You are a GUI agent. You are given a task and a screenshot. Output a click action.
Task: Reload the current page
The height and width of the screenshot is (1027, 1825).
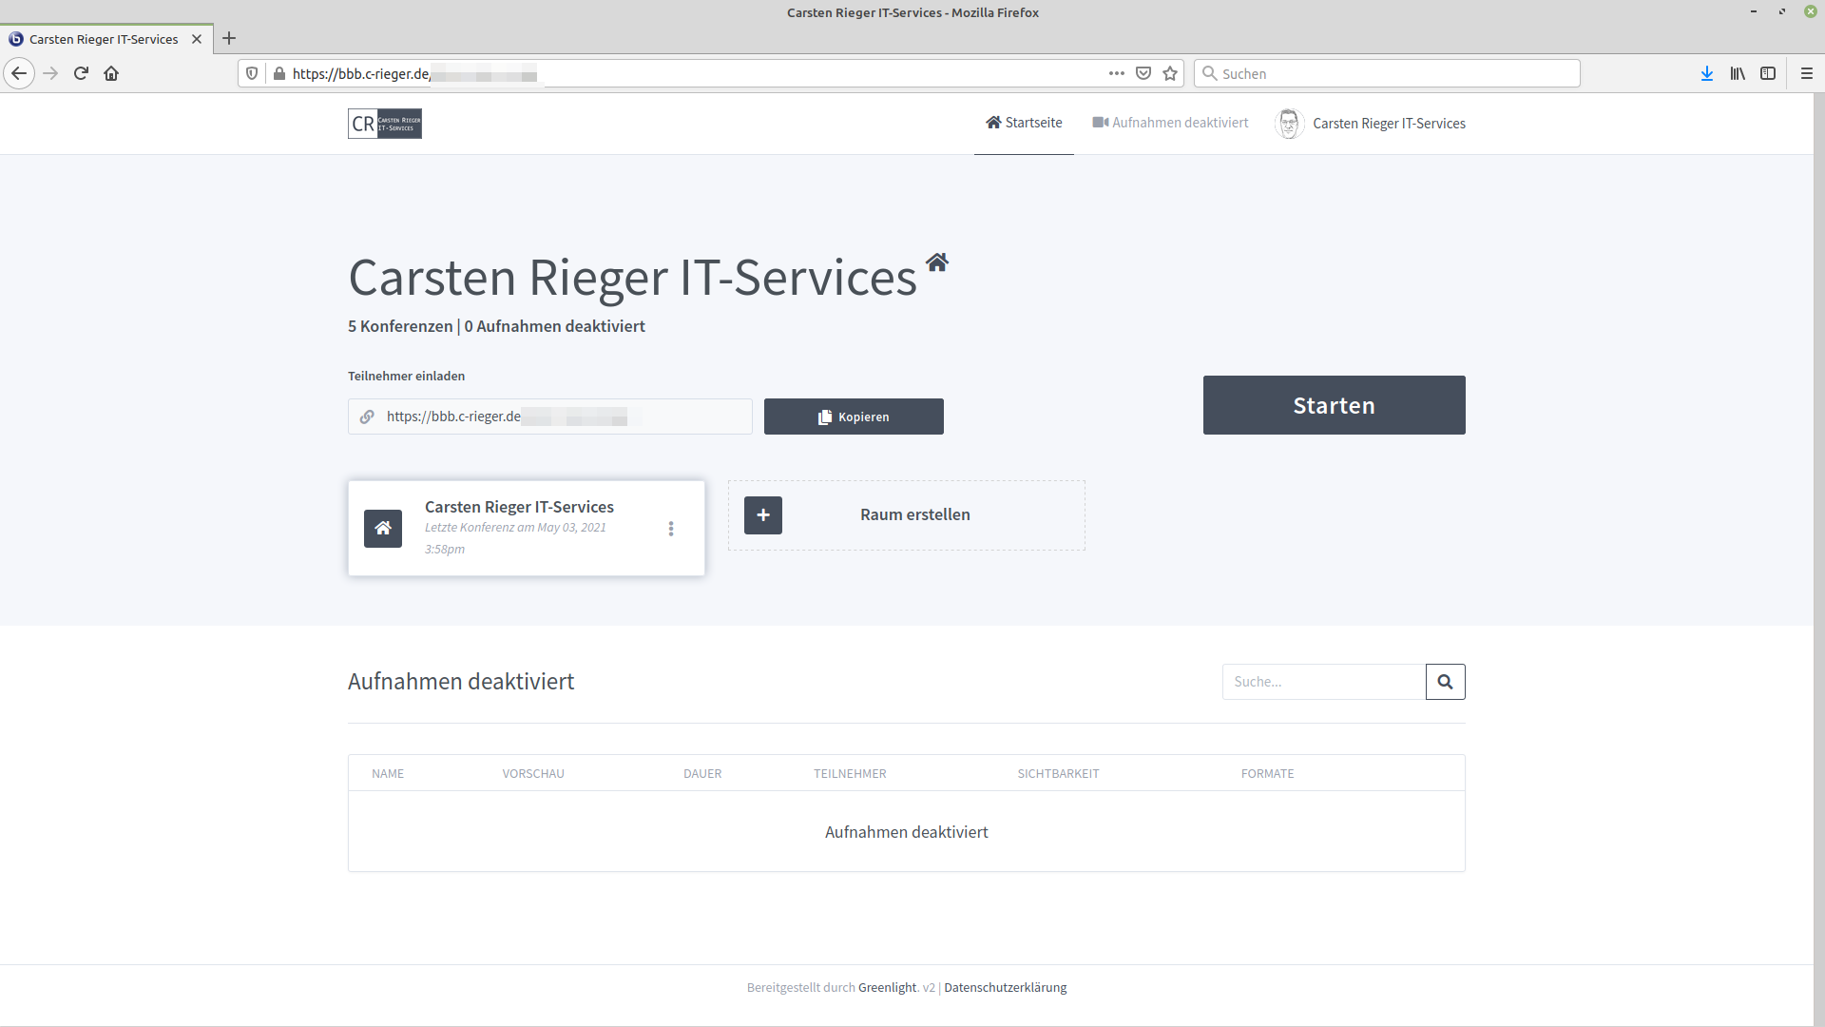pos(81,73)
